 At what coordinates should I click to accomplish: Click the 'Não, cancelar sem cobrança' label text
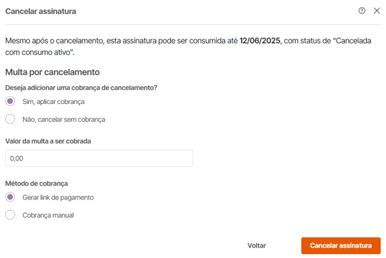pyautogui.click(x=63, y=119)
